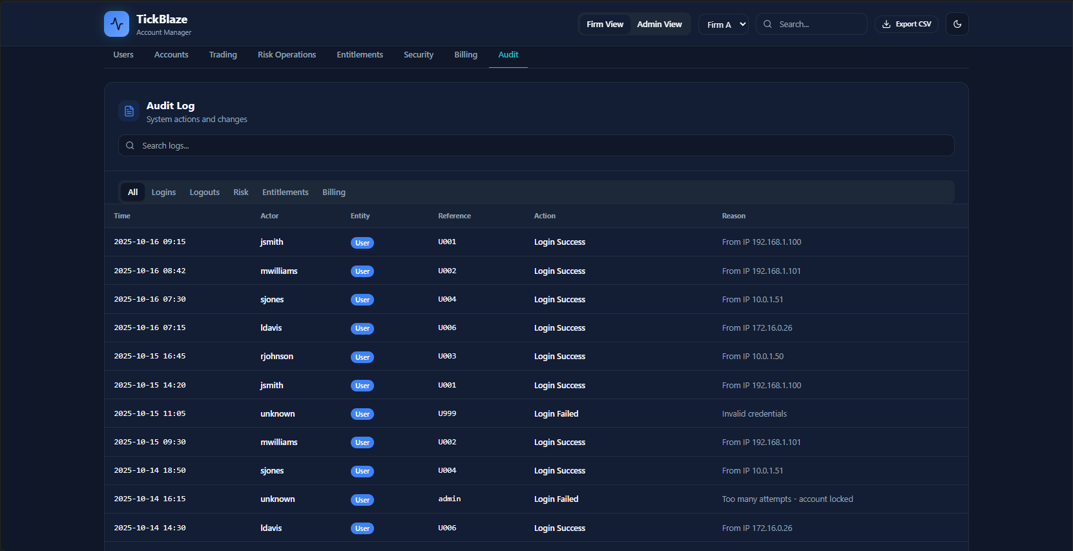Screen dimensions: 1073x551
Task: Go to the Risk Operations tab
Action: pos(287,55)
